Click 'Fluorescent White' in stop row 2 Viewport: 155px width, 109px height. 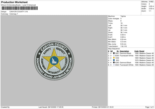tap(127, 56)
